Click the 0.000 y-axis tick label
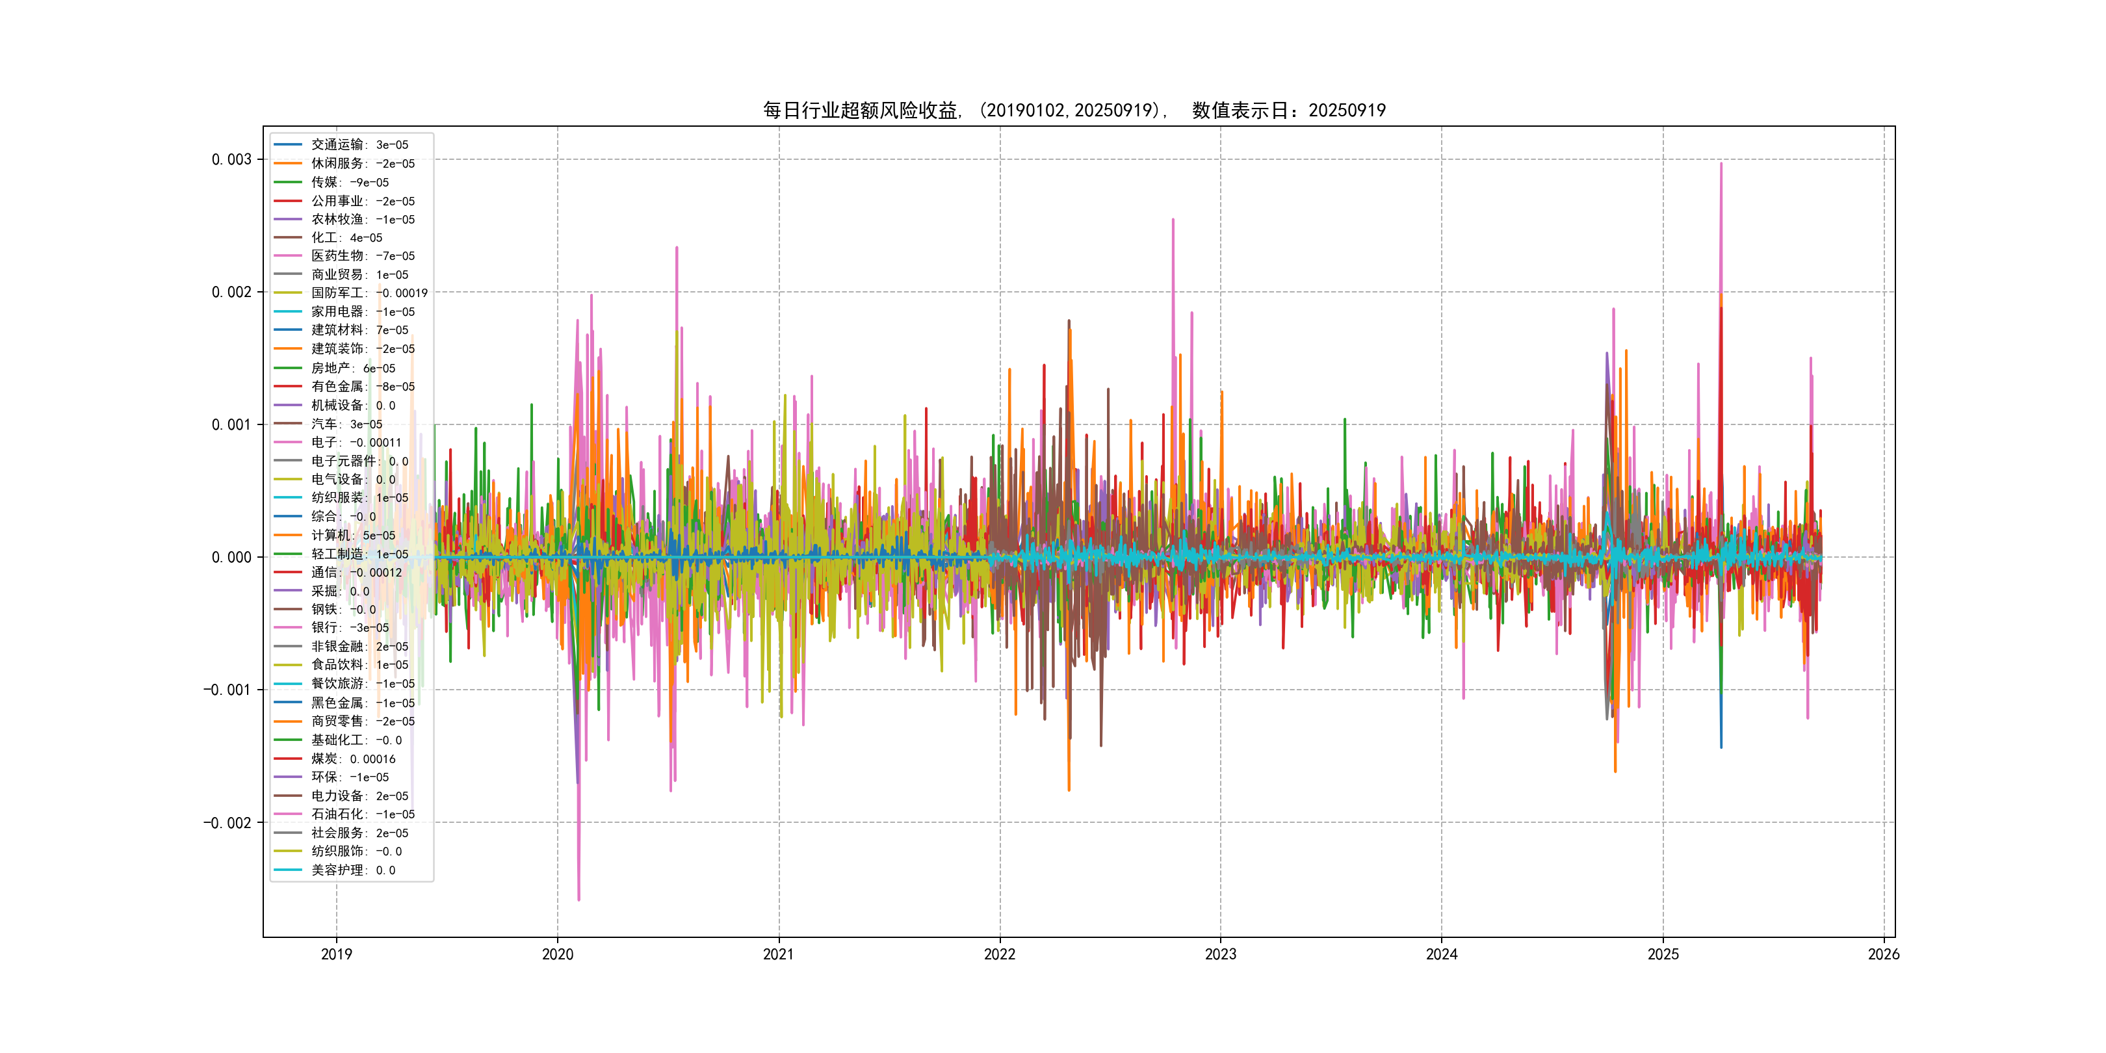Image resolution: width=2106 pixels, height=1053 pixels. 231,558
